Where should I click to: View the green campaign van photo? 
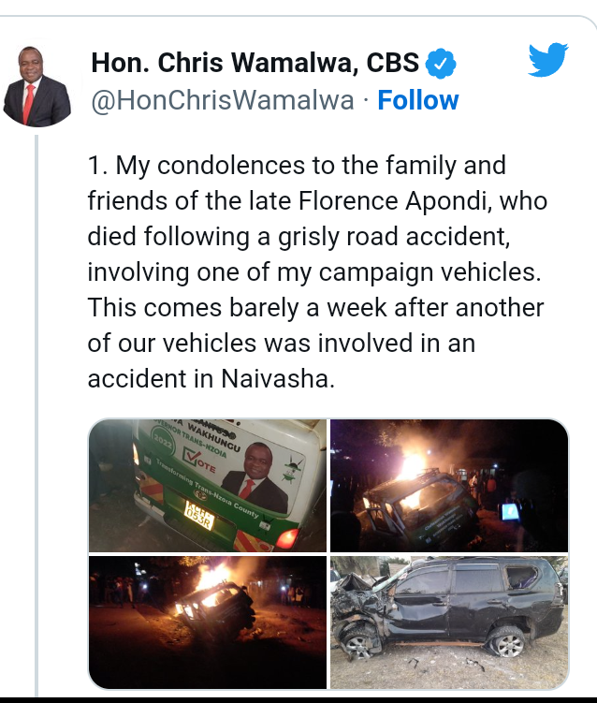point(208,486)
